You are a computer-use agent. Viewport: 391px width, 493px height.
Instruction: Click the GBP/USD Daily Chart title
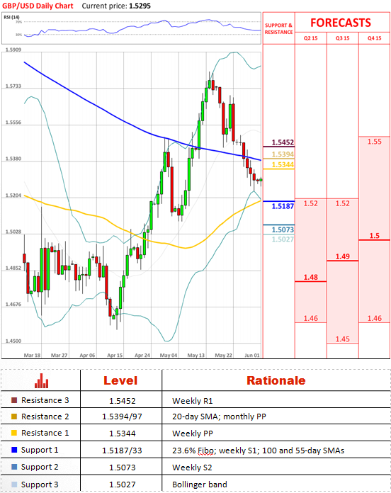[38, 6]
